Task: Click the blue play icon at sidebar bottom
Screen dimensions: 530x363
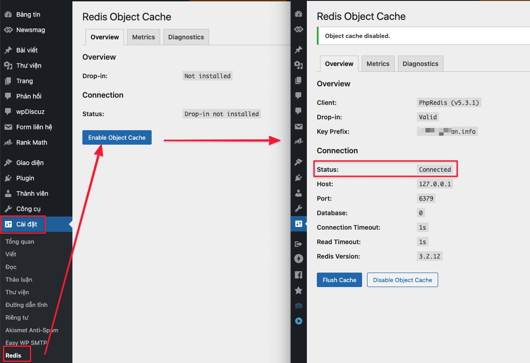Action: 298,321
